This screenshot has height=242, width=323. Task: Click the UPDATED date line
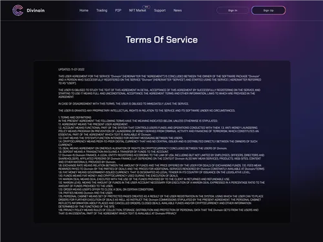click(71, 70)
